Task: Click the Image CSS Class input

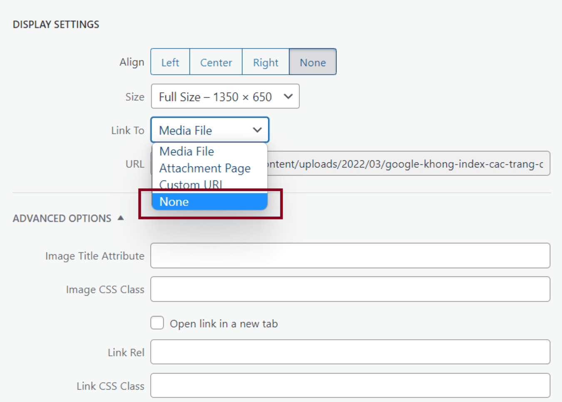Action: pos(350,289)
